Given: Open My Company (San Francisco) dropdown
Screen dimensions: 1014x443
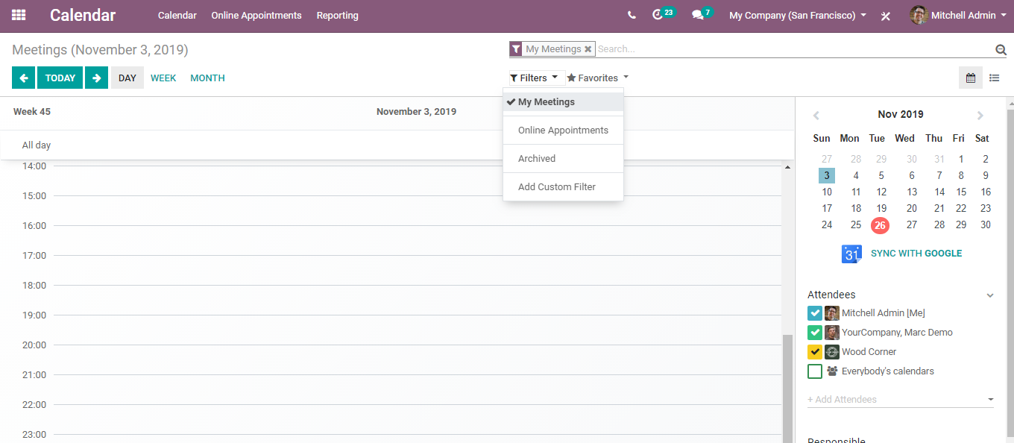Looking at the screenshot, I should click(x=798, y=15).
